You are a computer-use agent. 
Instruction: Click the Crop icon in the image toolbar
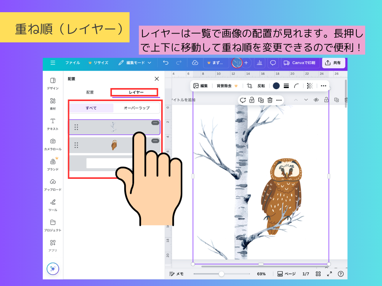[248, 85]
